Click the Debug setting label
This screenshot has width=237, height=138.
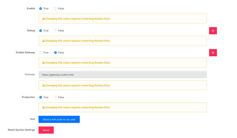(x=31, y=31)
